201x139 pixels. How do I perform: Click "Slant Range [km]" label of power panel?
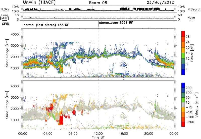(x=7, y=53)
